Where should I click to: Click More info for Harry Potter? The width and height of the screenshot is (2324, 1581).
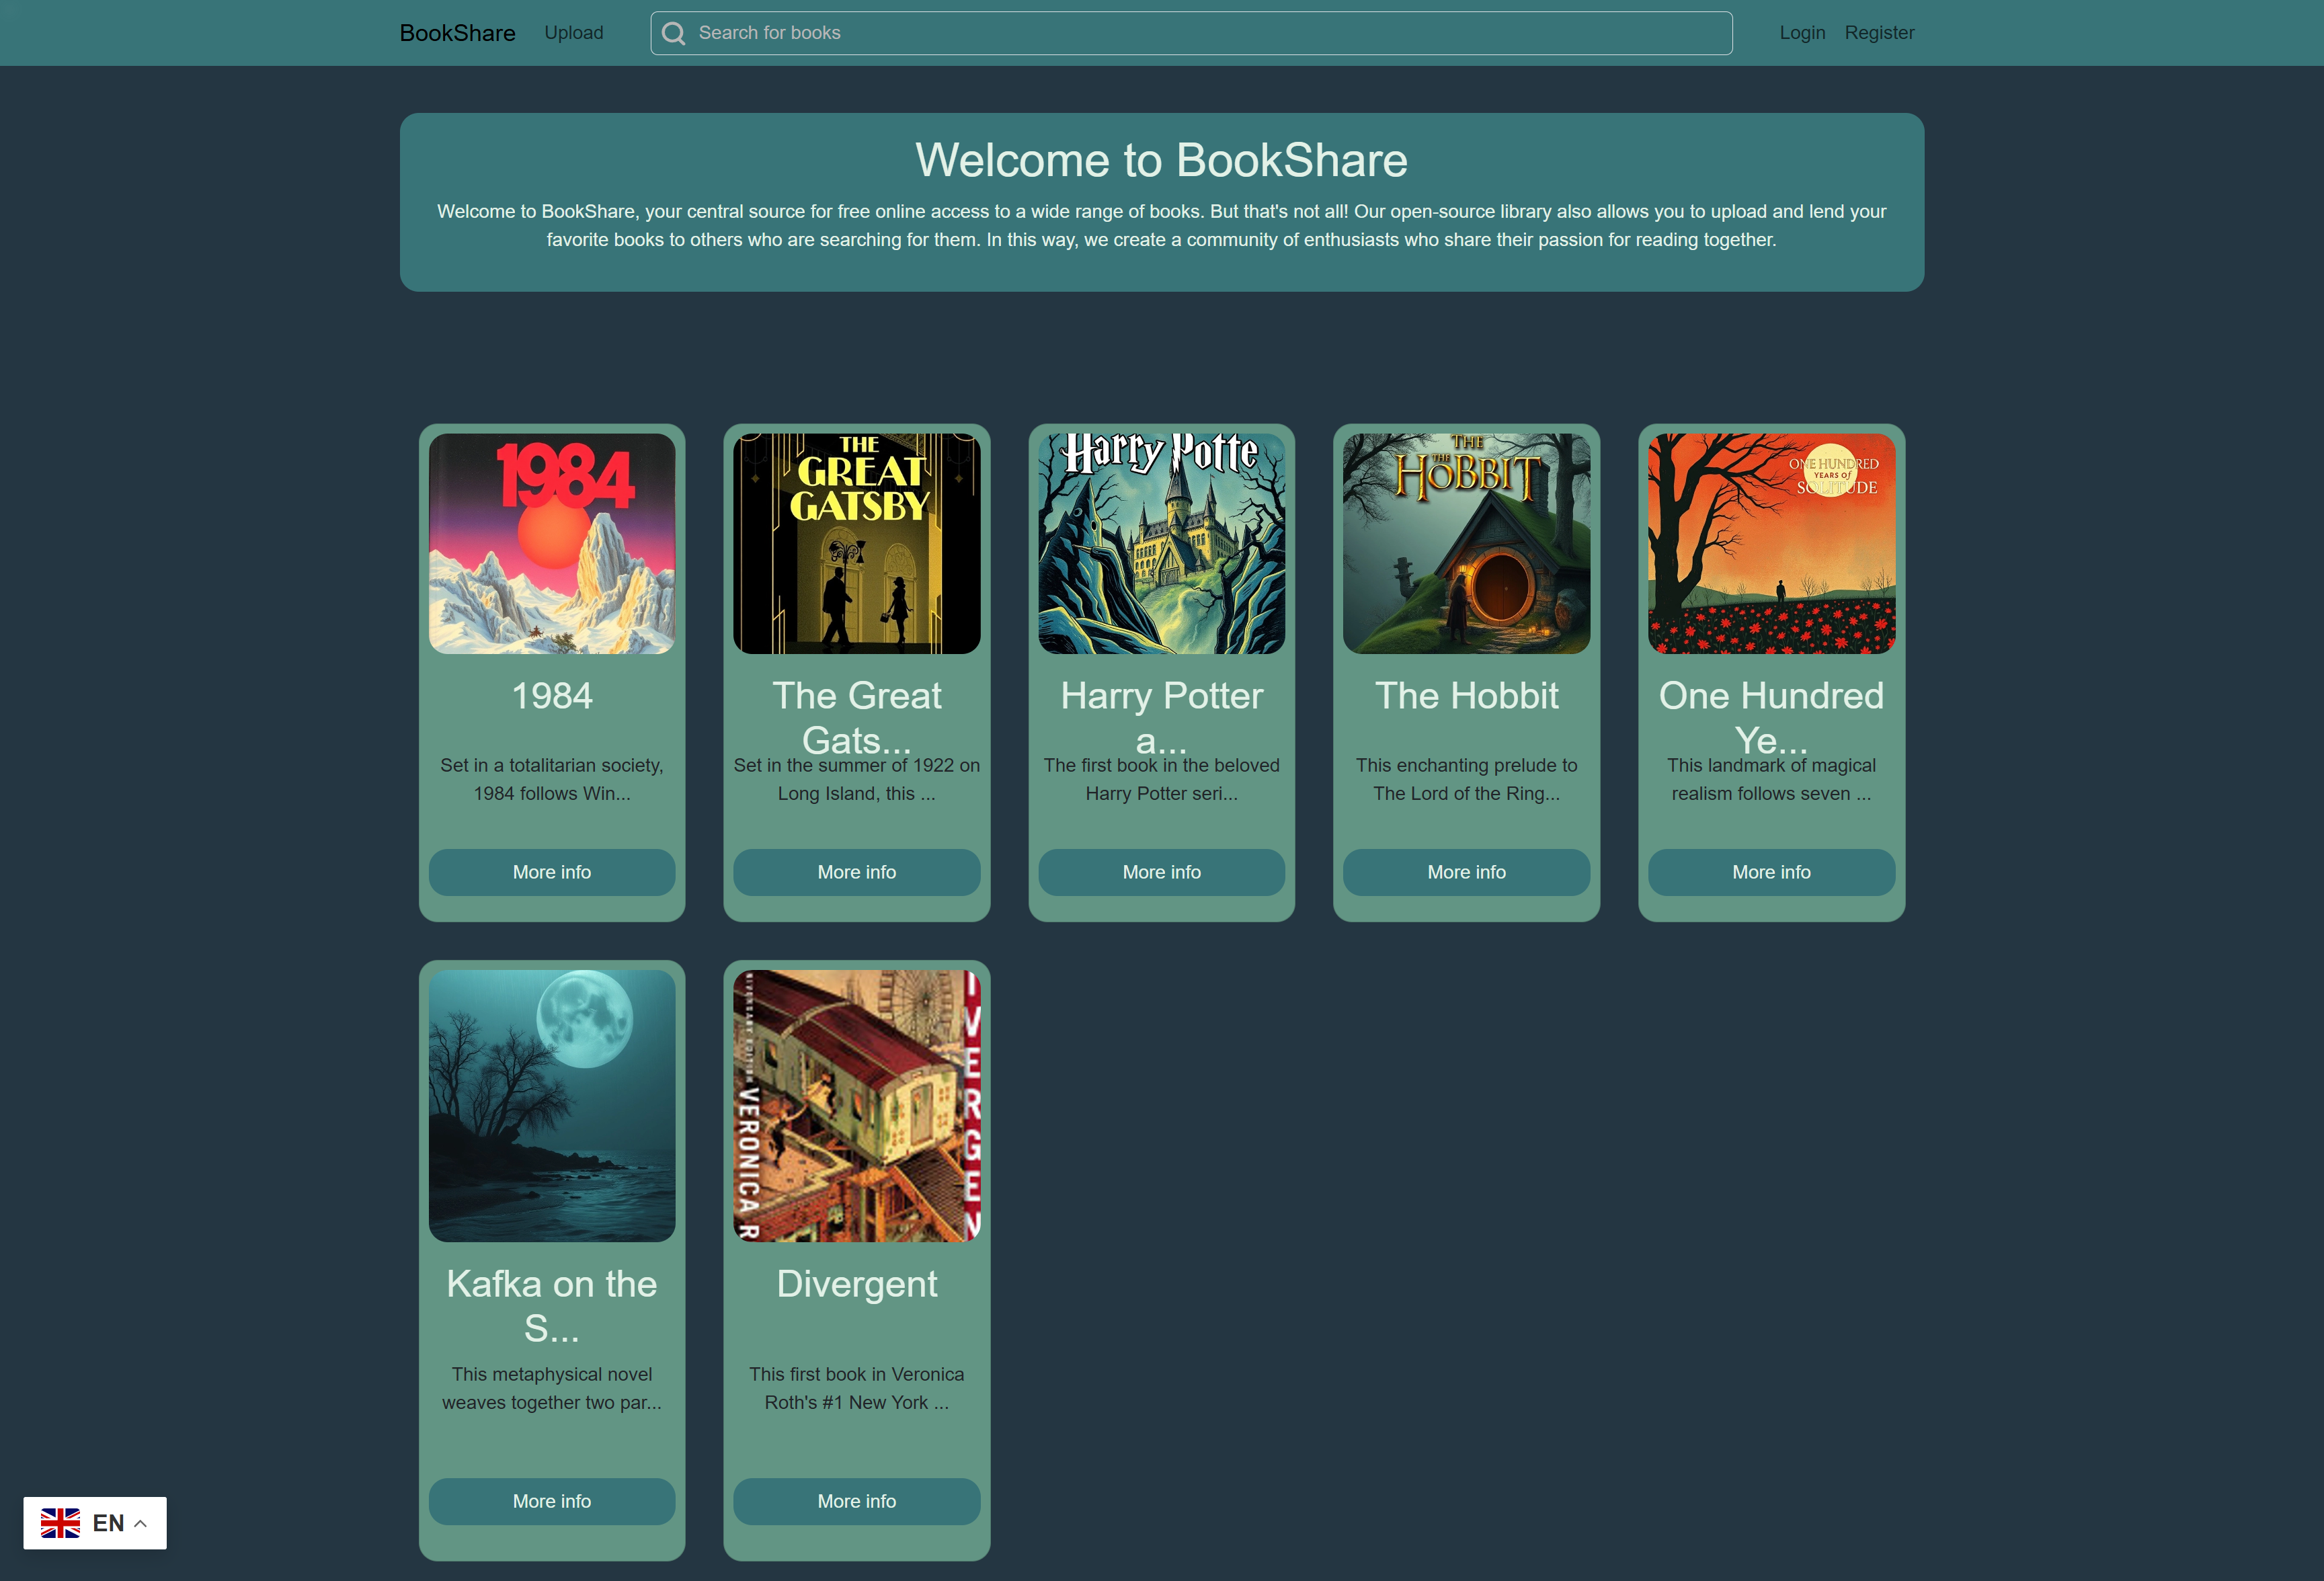(x=1161, y=872)
